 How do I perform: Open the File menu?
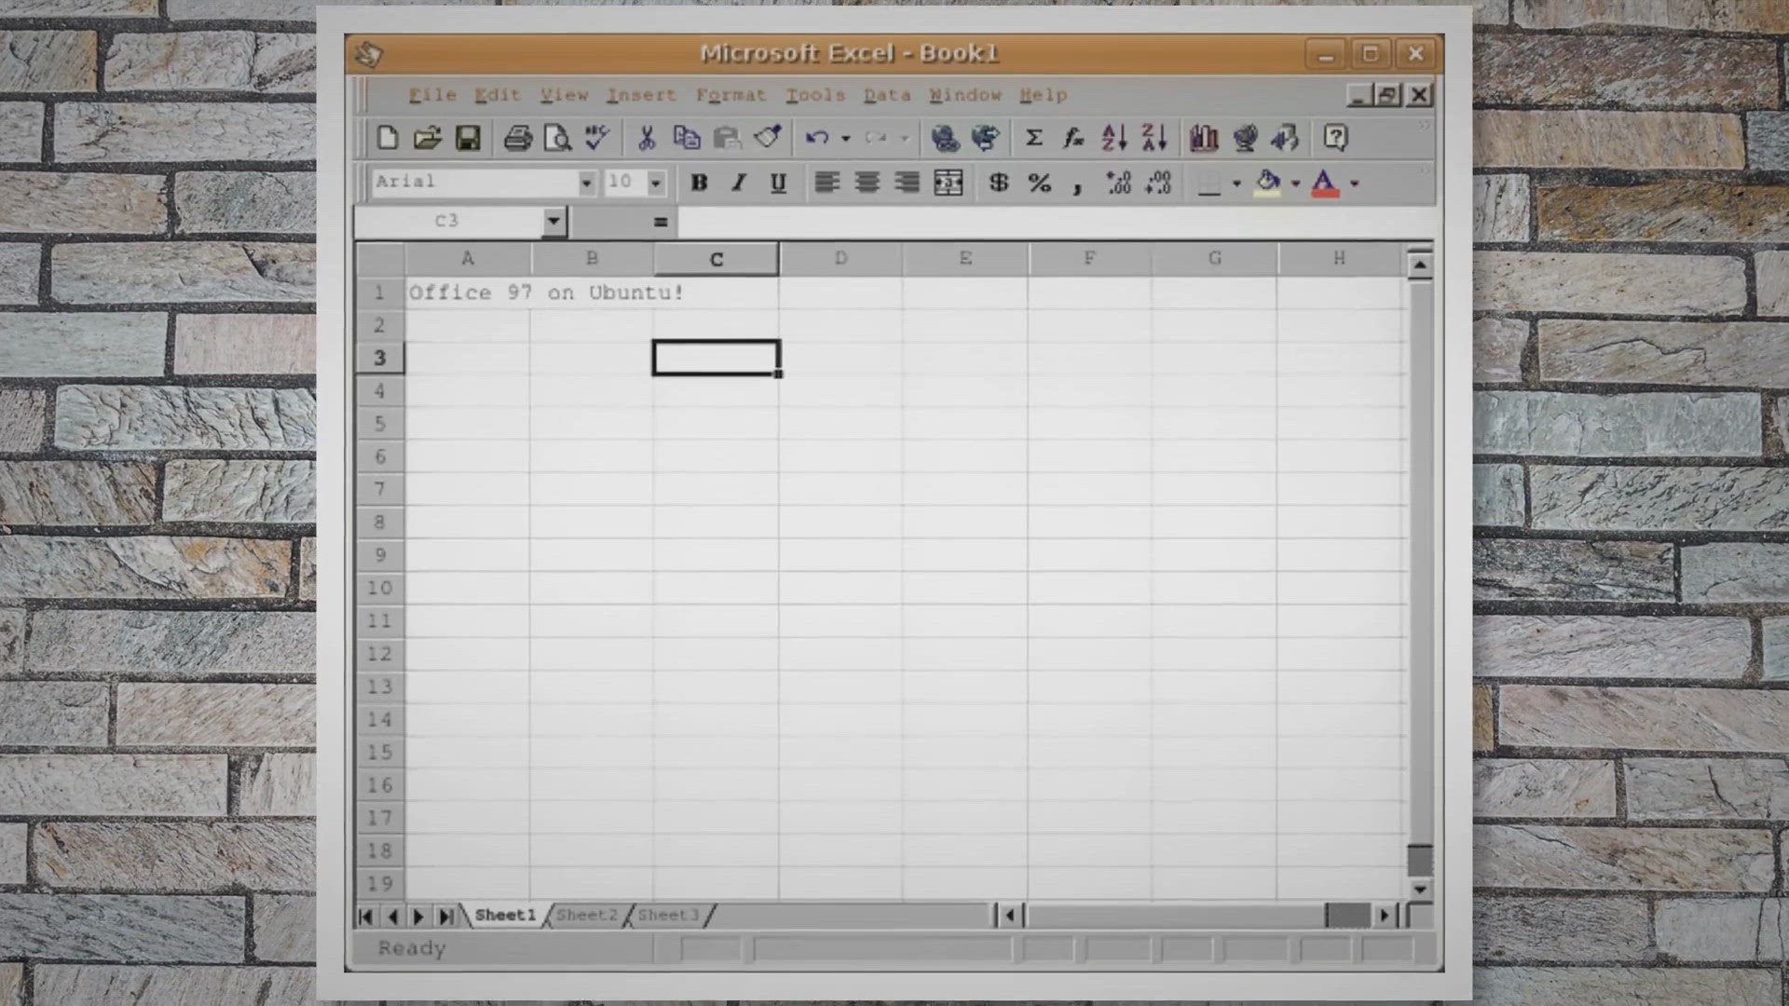pos(432,95)
